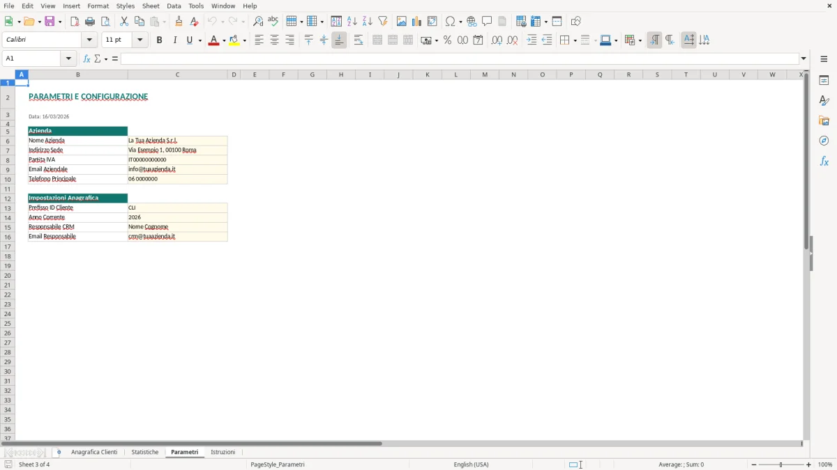Toggle Align Bottom

coord(339,40)
